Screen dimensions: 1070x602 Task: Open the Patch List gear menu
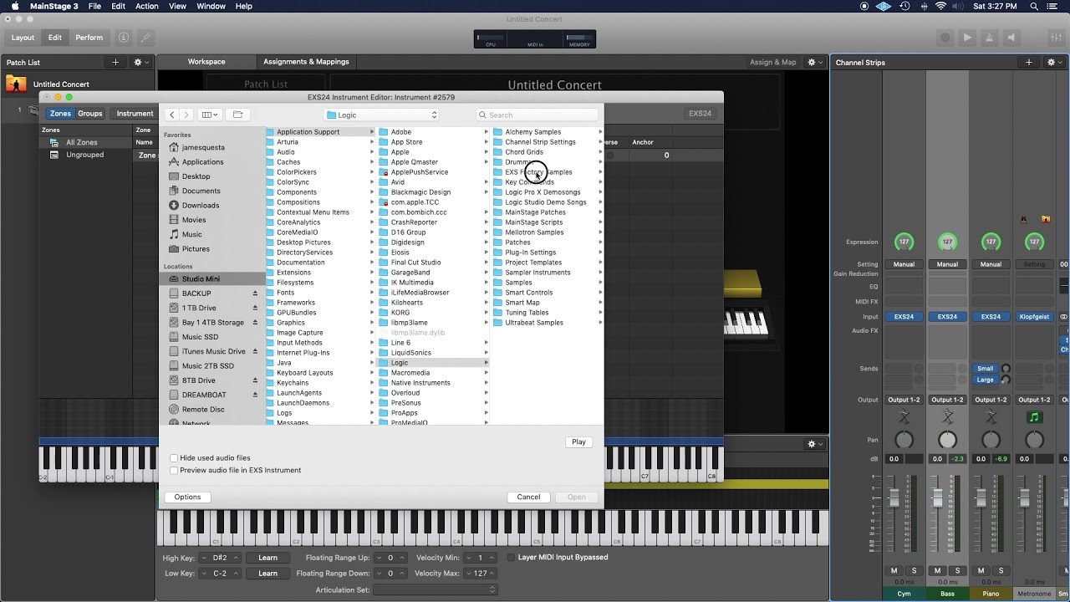(x=140, y=62)
